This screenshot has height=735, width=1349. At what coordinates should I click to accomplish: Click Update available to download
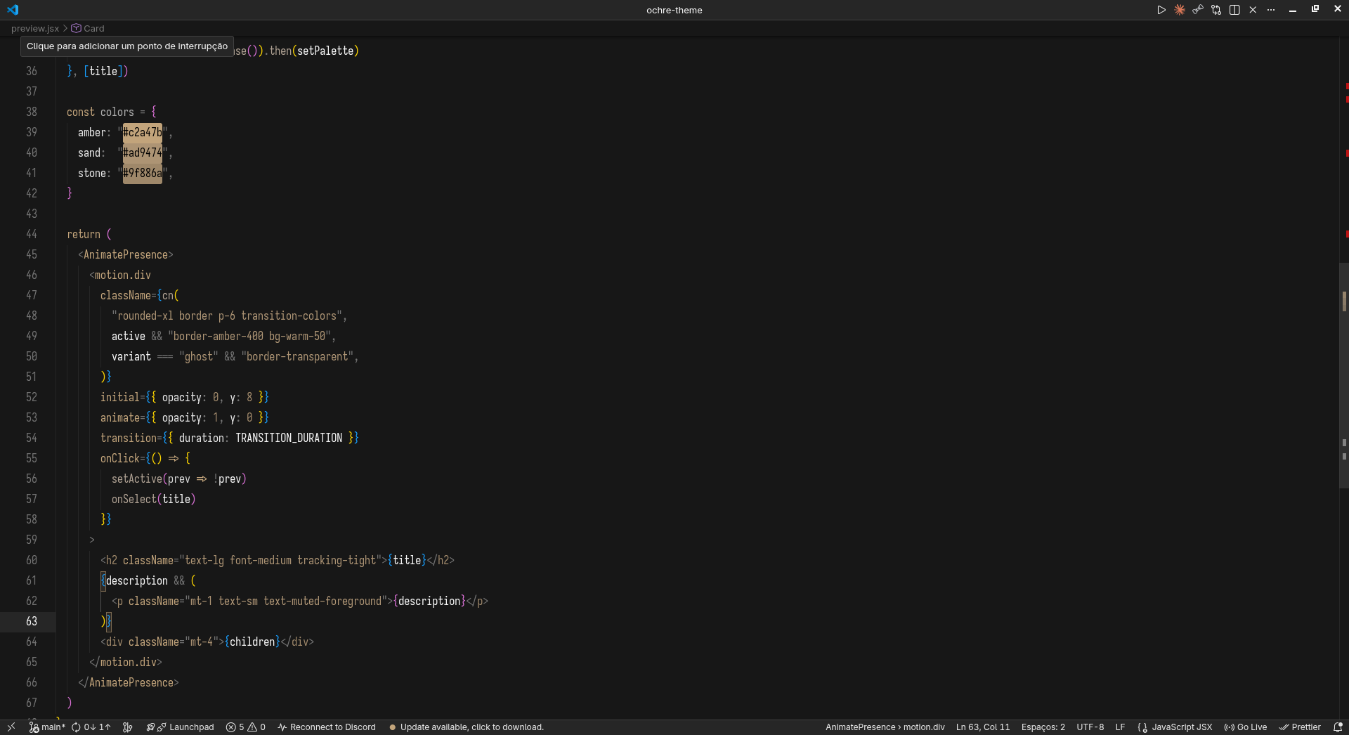point(467,727)
